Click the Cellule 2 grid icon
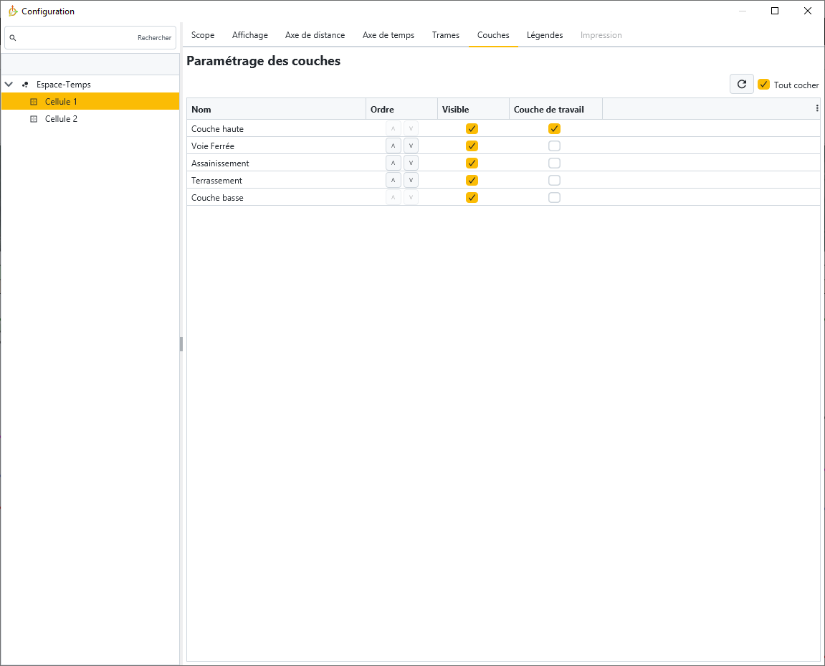Screen dimensions: 825x666 click(x=34, y=119)
